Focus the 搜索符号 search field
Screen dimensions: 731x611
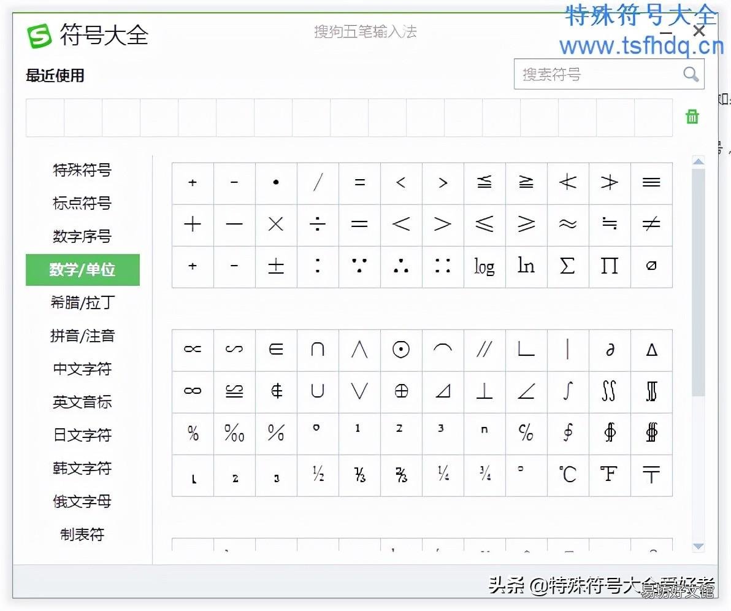609,74
